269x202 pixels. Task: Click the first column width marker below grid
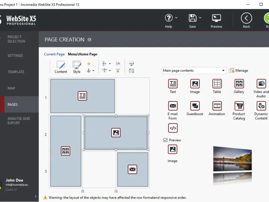point(82,191)
